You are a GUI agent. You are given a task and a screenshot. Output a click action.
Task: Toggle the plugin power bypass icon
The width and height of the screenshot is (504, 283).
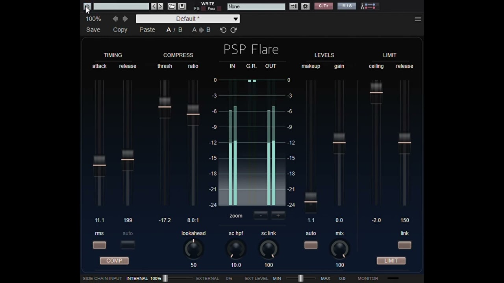pos(87,6)
